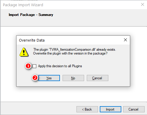Close the Overwrite Data dialog
This screenshot has height=115, width=147.
(125, 40)
